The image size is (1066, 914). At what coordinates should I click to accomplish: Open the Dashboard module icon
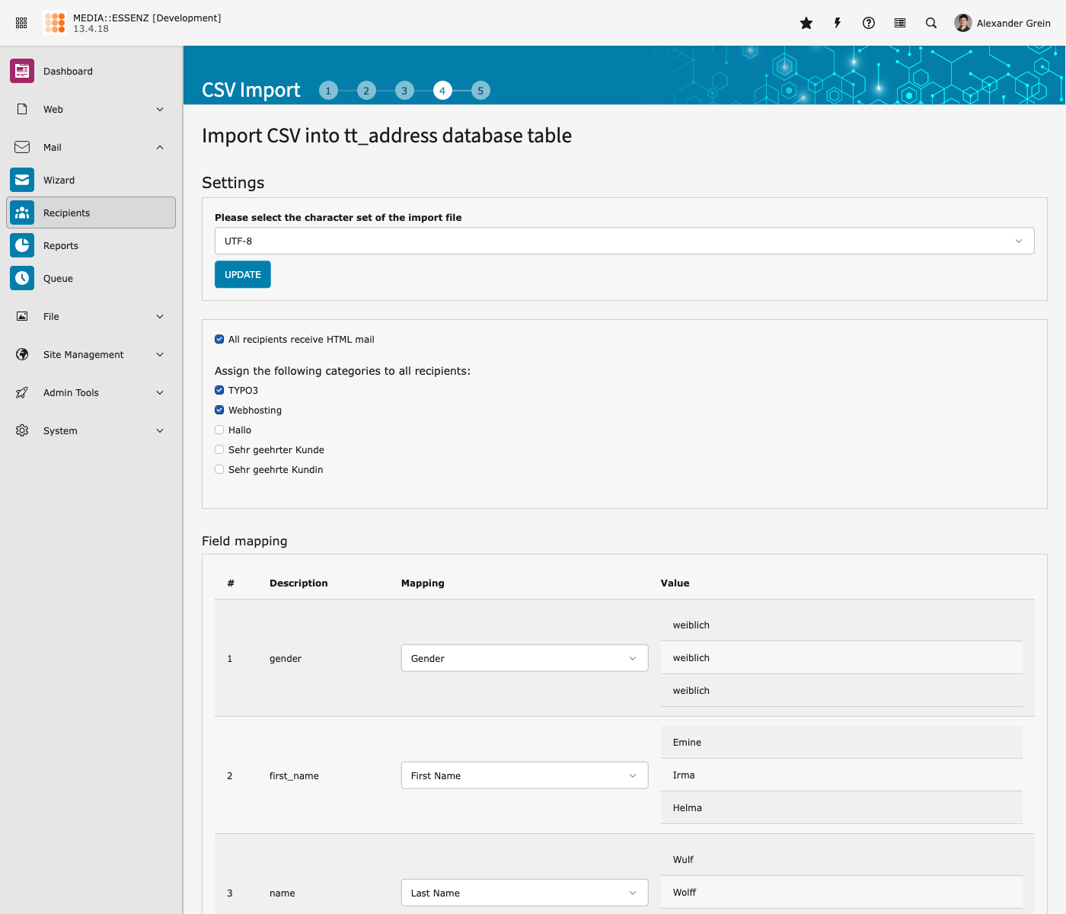pos(22,71)
